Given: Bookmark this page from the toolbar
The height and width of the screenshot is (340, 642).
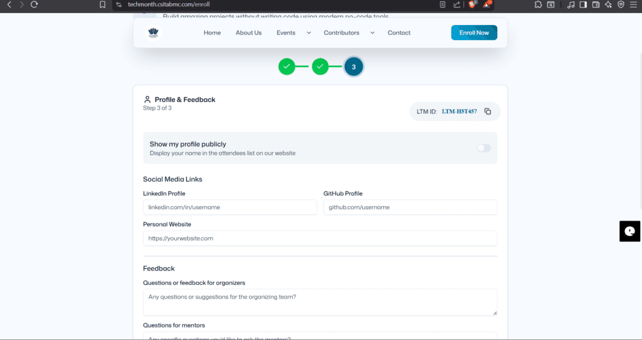Looking at the screenshot, I should (x=102, y=4).
